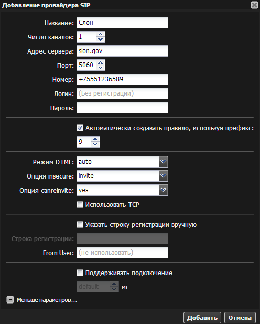The image size is (260, 324).
Task: Uncheck automatic rule creation with prefix
Action: point(80,128)
